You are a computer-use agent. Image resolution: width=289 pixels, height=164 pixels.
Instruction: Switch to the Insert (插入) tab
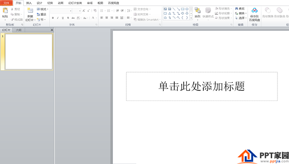point(29,3)
